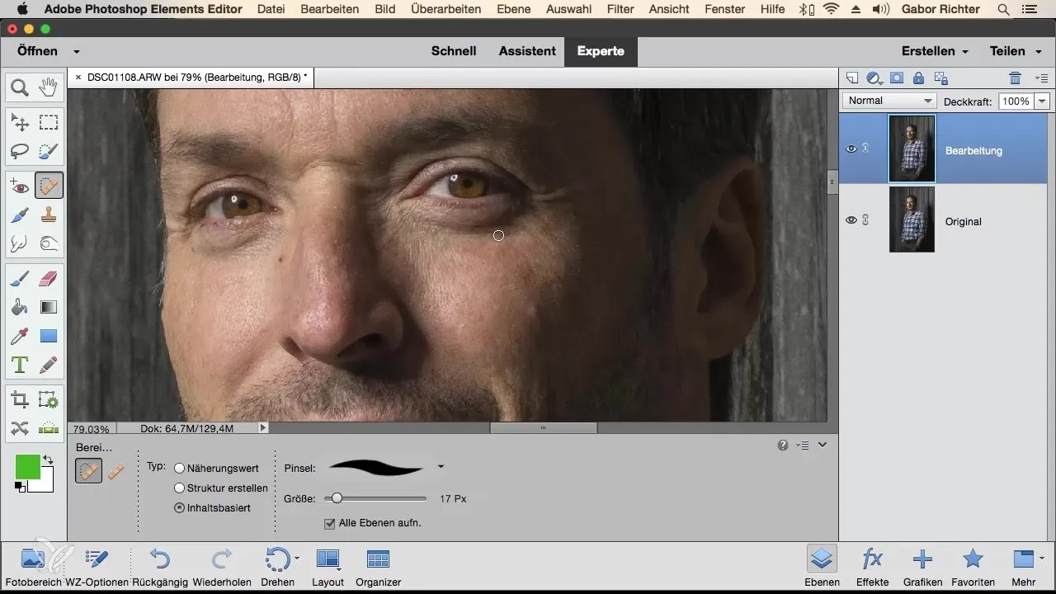Hide the Bearbeitung layer
Image resolution: width=1056 pixels, height=594 pixels.
tap(851, 149)
